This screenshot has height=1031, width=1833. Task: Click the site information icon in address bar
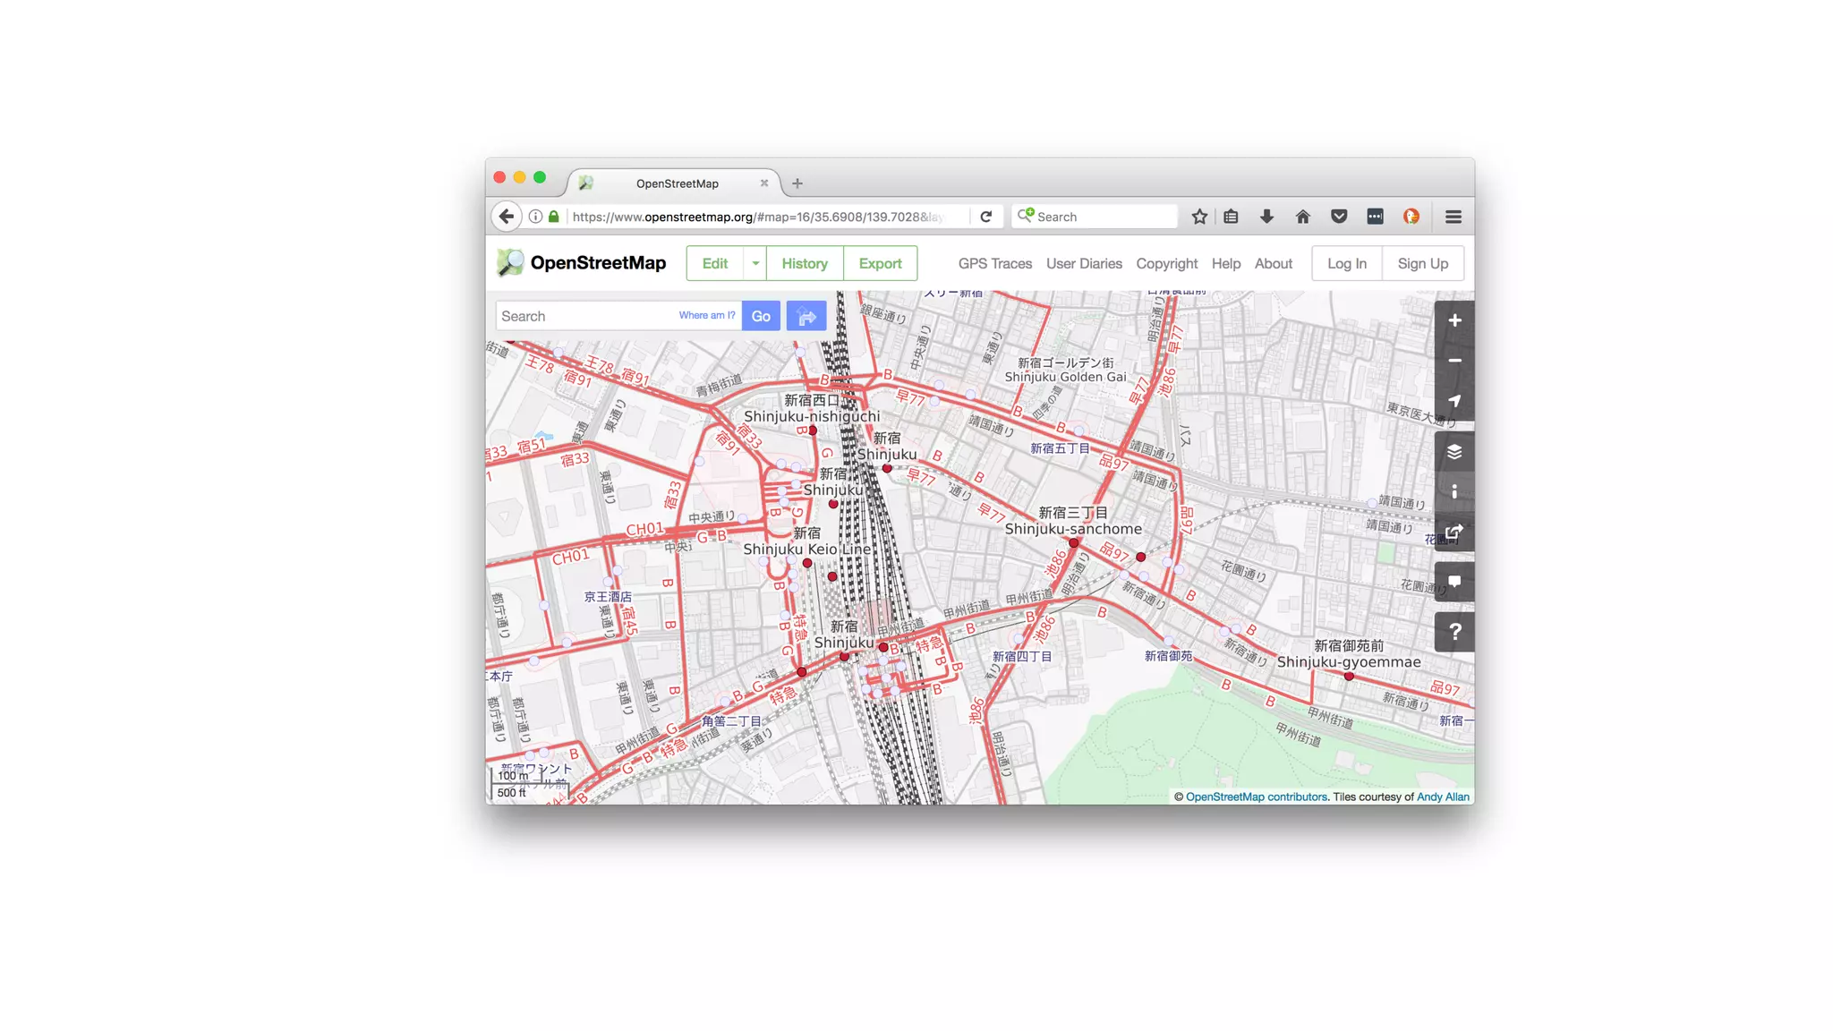535,217
